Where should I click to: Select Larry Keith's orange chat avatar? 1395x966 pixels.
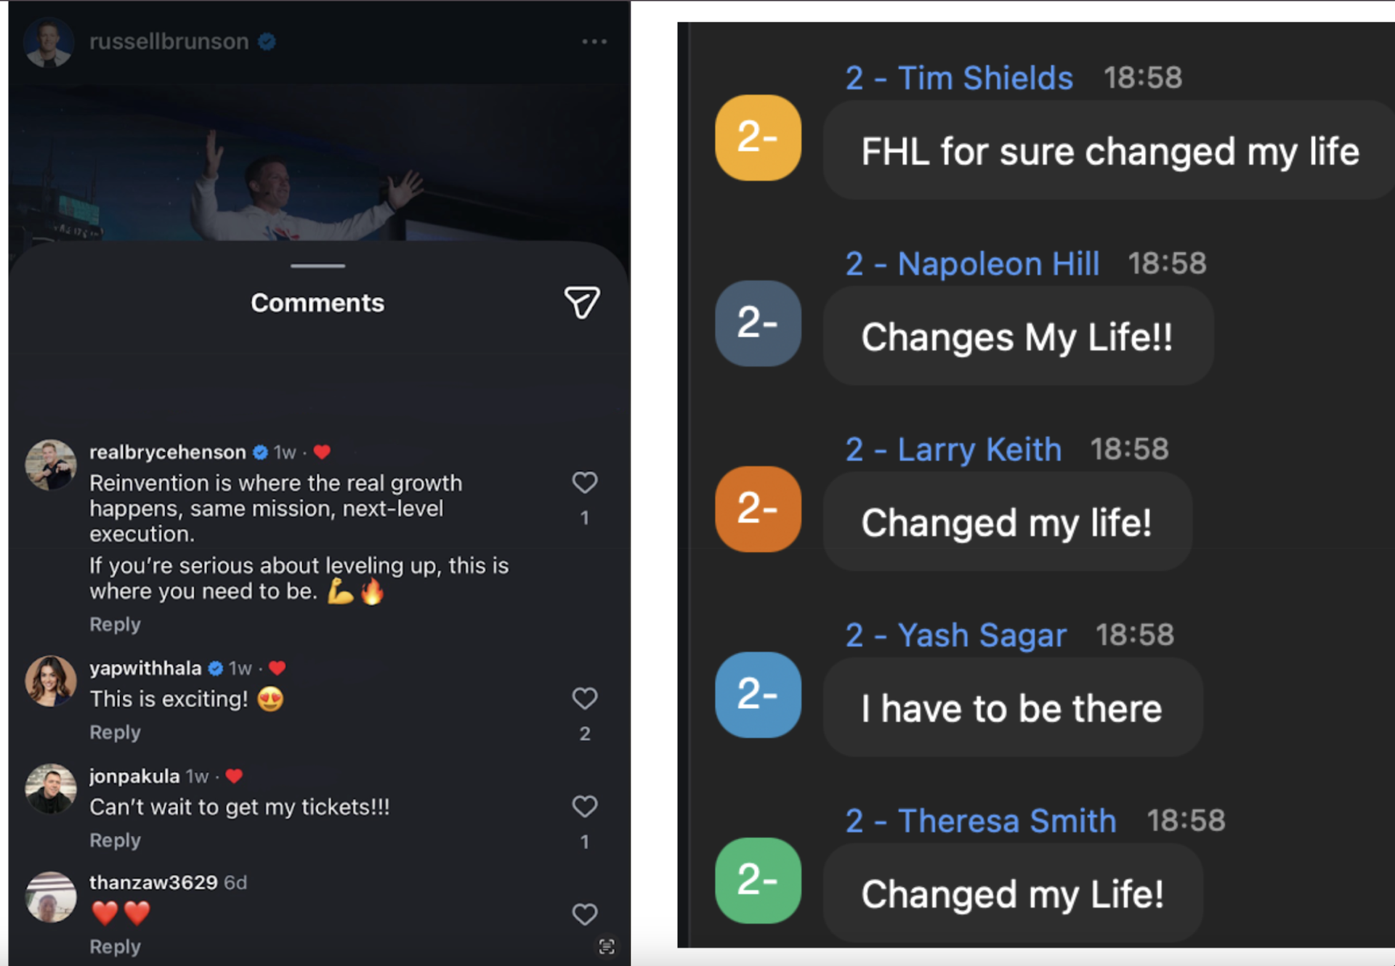coord(758,509)
